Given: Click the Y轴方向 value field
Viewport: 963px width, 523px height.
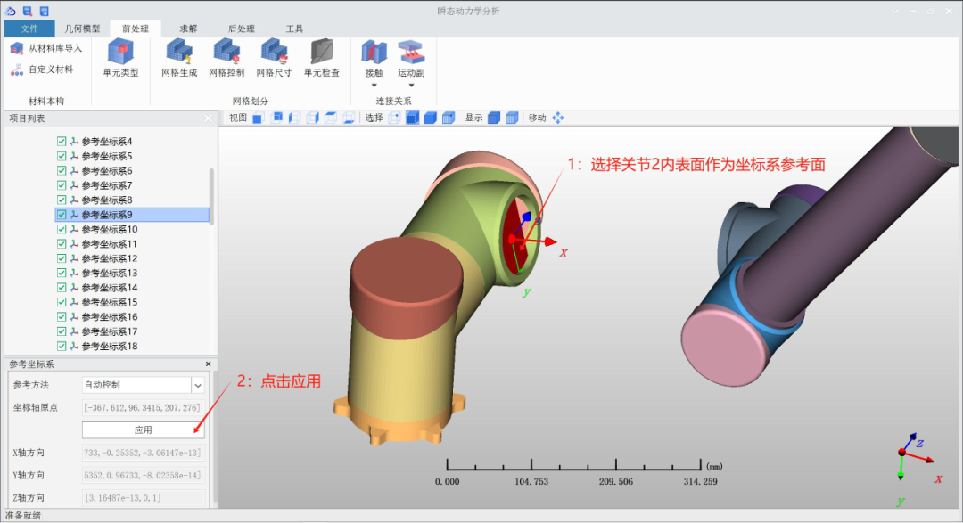Looking at the screenshot, I should click(x=143, y=475).
